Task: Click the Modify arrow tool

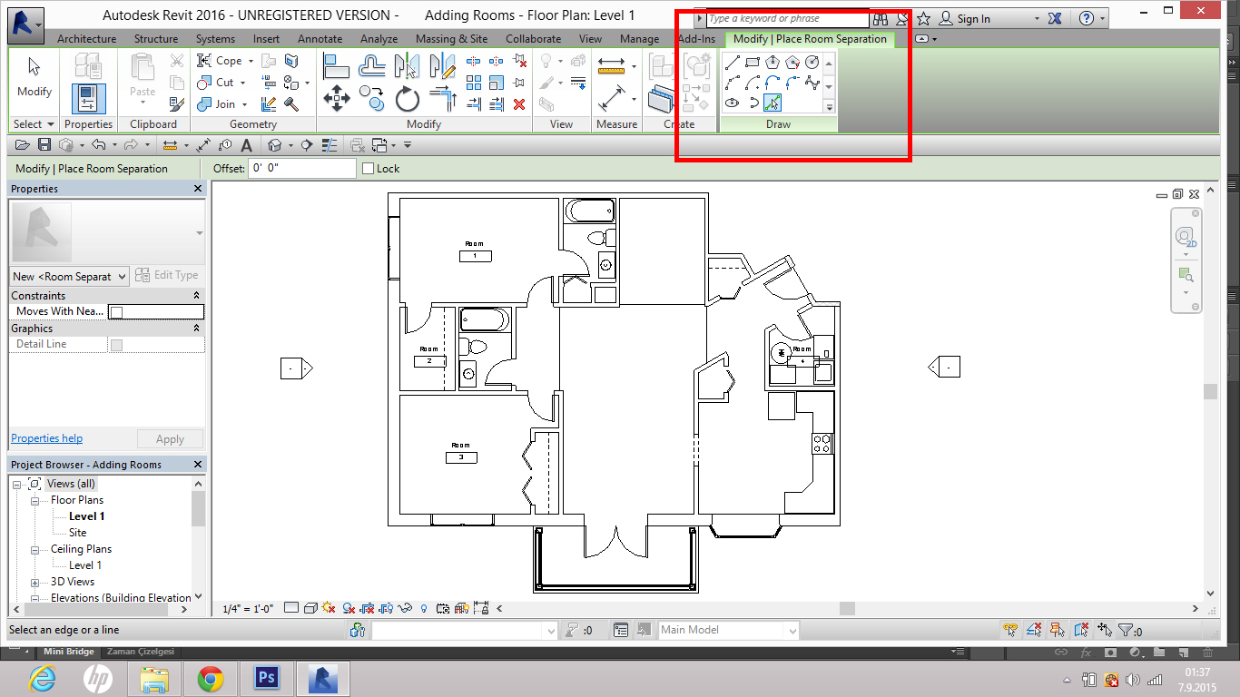Action: coord(34,76)
